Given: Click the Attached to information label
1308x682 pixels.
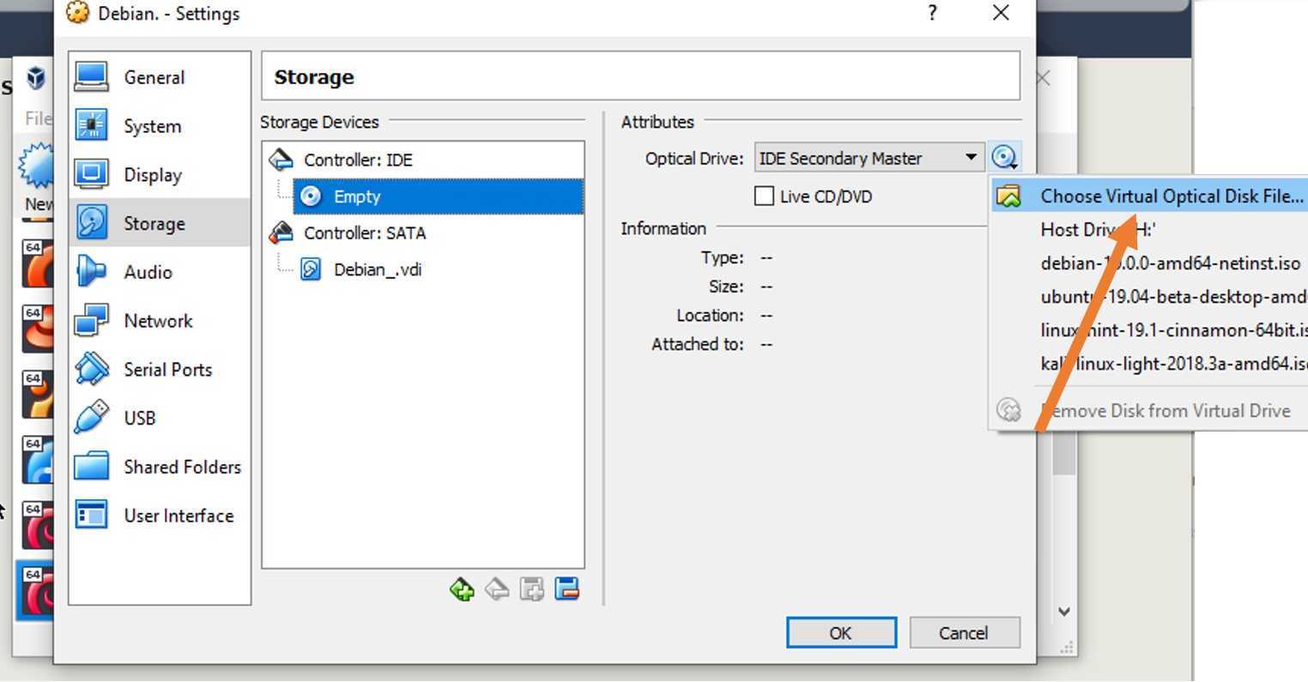Looking at the screenshot, I should click(x=697, y=344).
